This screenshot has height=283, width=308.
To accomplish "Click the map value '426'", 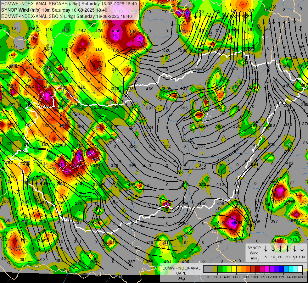I will (149, 242).
